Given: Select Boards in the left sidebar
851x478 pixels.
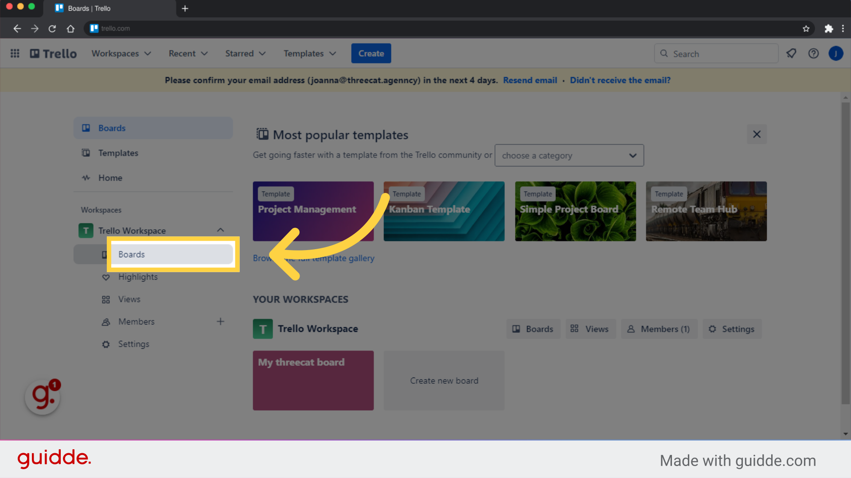Looking at the screenshot, I should pyautogui.click(x=112, y=128).
